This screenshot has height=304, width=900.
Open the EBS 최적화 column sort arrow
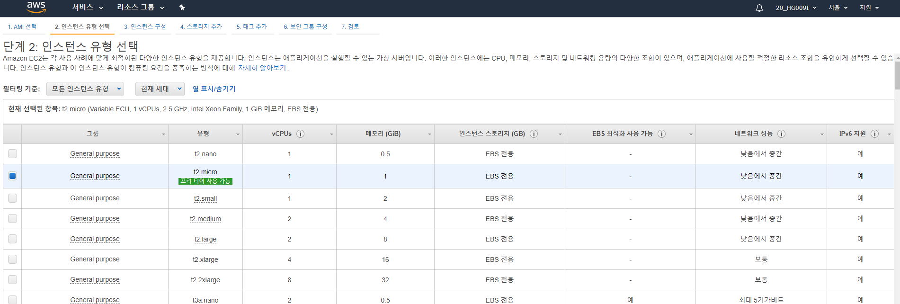tap(691, 134)
